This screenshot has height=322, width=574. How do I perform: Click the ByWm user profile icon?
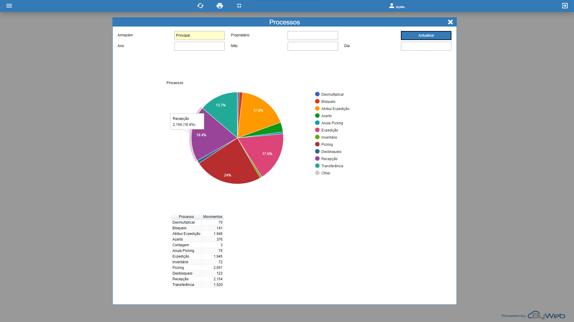tap(392, 6)
